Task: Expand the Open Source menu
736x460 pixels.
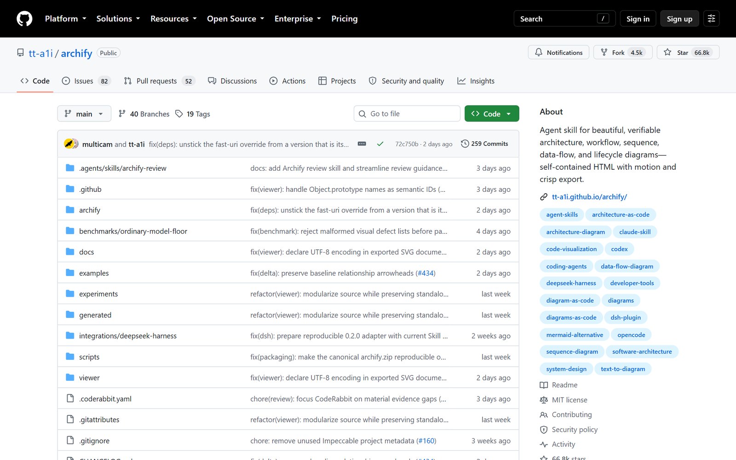Action: click(236, 19)
